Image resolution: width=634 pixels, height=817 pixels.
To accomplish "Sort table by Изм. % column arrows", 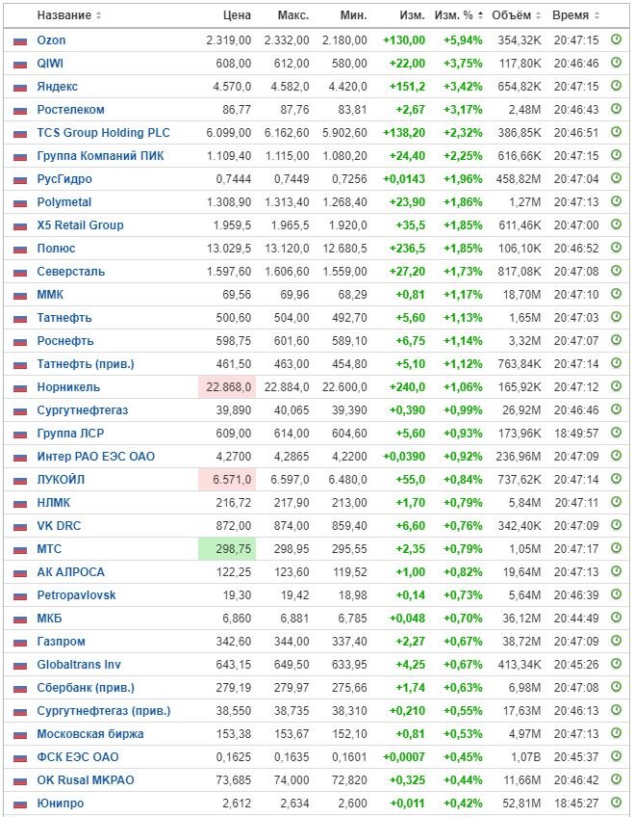I will 481,15.
